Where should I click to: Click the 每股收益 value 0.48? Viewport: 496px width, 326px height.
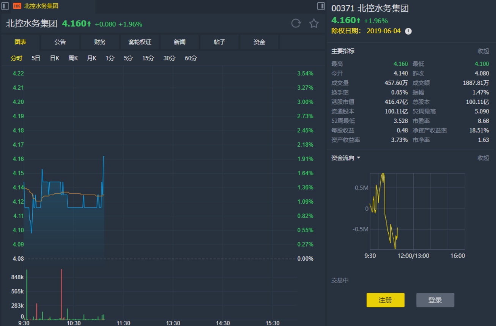[403, 130]
